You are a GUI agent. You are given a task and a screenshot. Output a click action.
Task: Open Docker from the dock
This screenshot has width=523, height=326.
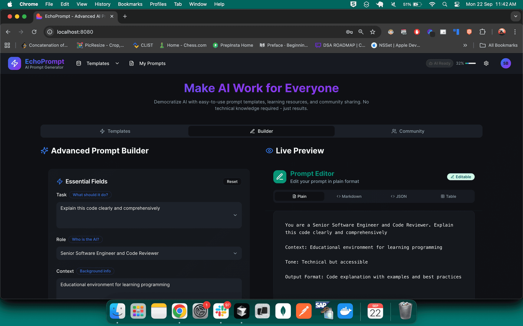tap(345, 311)
